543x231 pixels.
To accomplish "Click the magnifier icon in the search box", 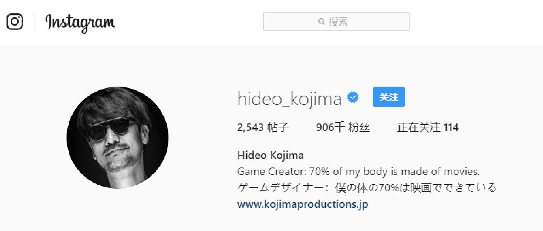I will tap(321, 22).
